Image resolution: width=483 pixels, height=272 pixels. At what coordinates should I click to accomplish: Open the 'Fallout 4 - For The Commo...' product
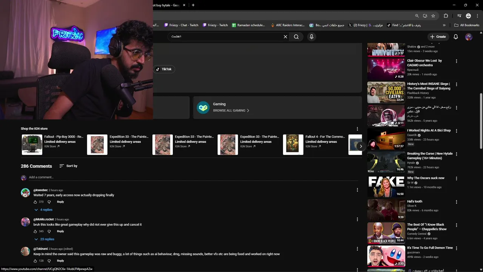pos(314,144)
